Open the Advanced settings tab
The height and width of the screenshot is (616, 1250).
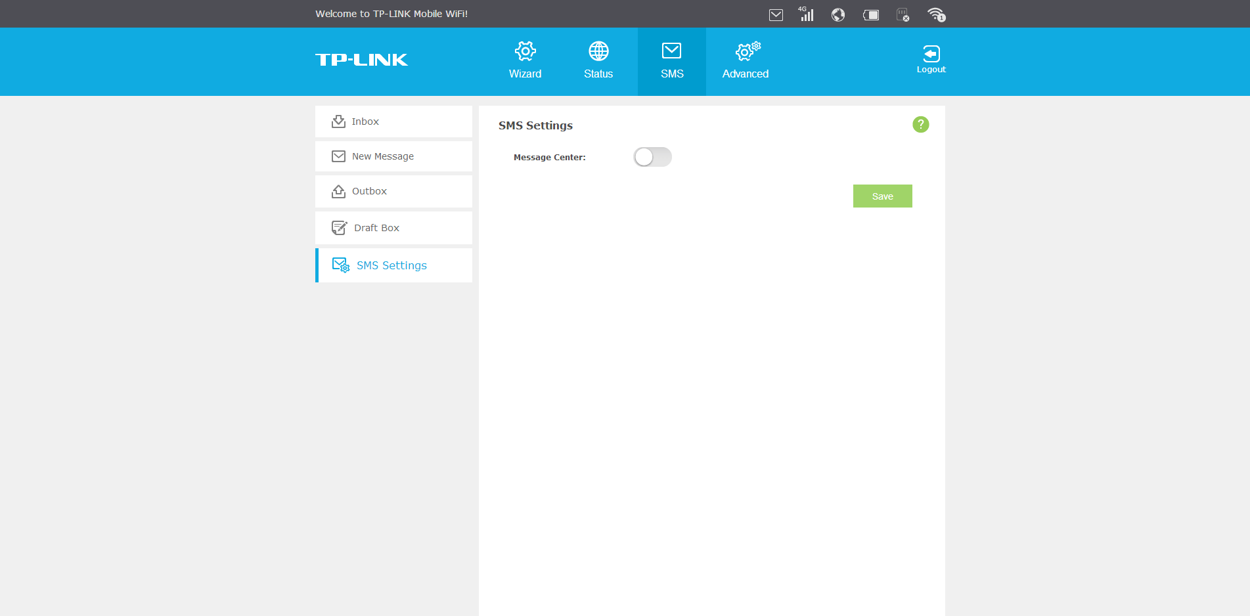pyautogui.click(x=746, y=61)
